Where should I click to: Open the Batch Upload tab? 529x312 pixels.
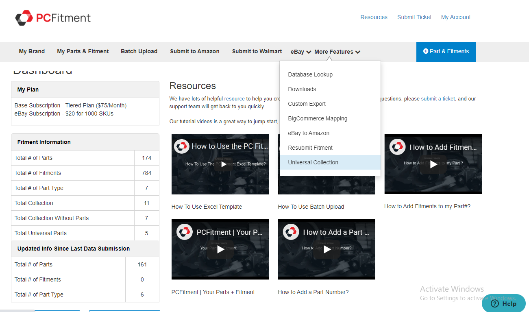139,51
